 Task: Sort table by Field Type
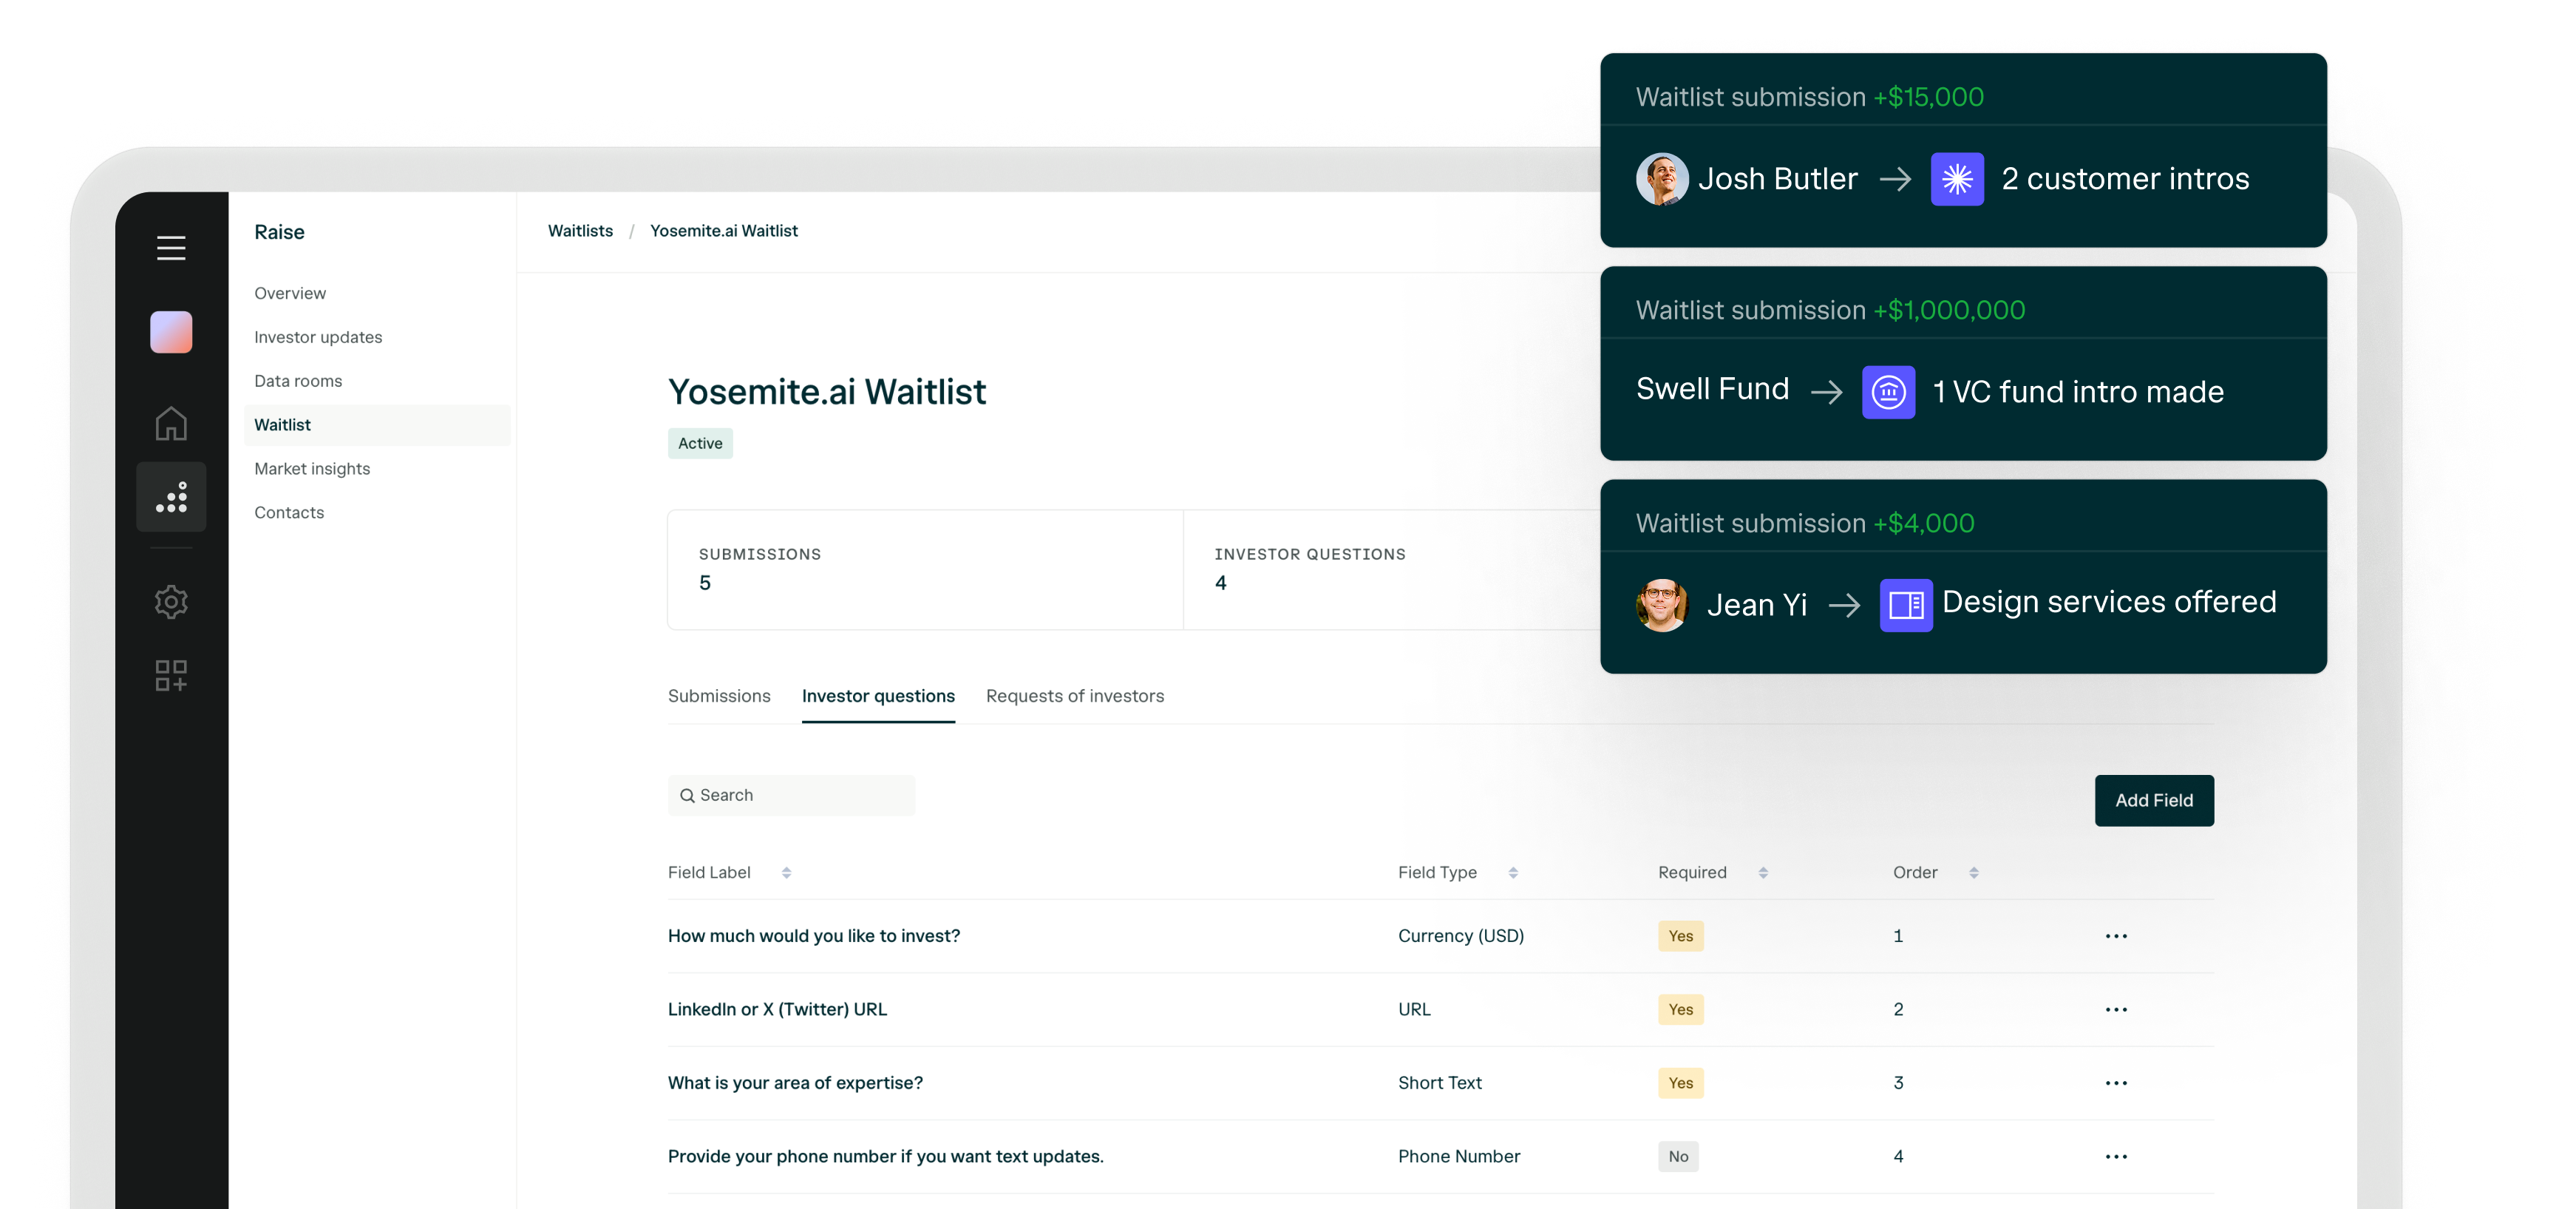pyautogui.click(x=1512, y=873)
